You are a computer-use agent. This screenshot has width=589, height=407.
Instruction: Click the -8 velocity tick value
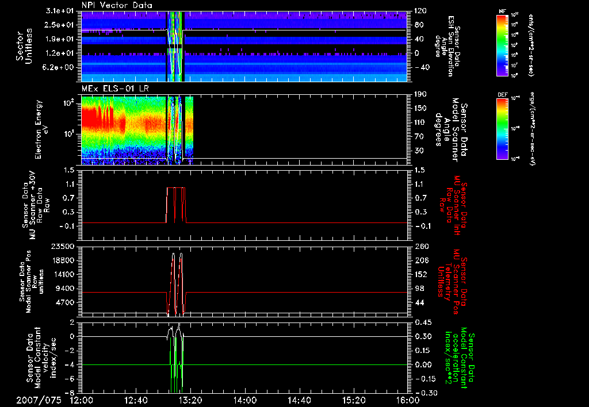[70, 393]
